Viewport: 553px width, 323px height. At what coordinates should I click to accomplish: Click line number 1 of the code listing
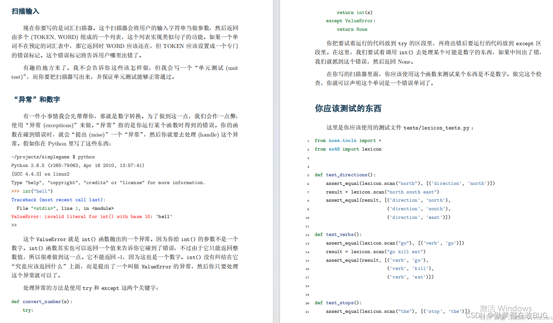tap(308, 140)
